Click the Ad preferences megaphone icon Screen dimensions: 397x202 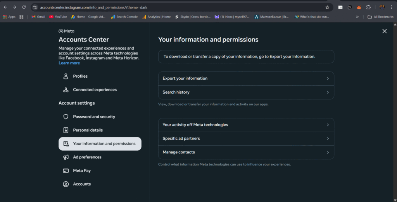66,157
